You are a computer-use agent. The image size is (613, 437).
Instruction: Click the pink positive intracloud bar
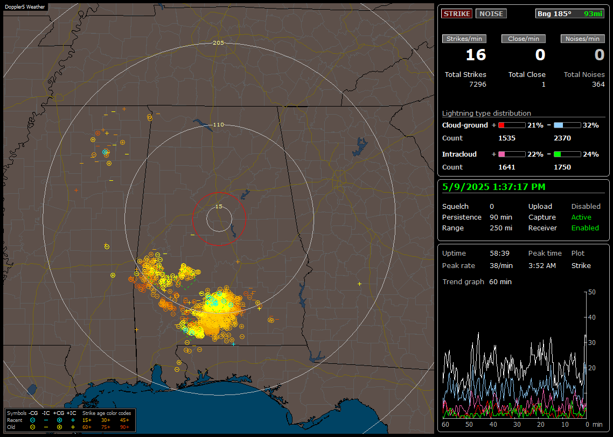point(512,154)
